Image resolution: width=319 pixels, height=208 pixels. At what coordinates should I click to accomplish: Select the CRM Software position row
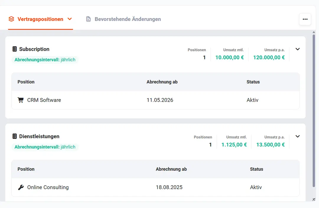point(155,100)
